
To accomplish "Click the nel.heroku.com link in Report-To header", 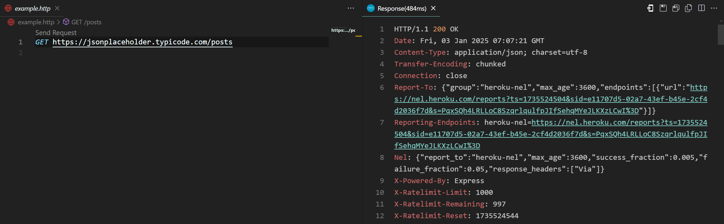I will (x=550, y=99).
